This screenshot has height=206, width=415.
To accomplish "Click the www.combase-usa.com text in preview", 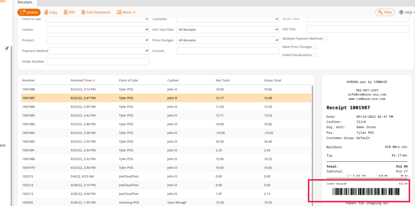I will click(x=366, y=99).
